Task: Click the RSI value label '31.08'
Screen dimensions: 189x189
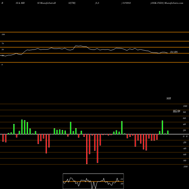Action: pyautogui.click(x=174, y=52)
